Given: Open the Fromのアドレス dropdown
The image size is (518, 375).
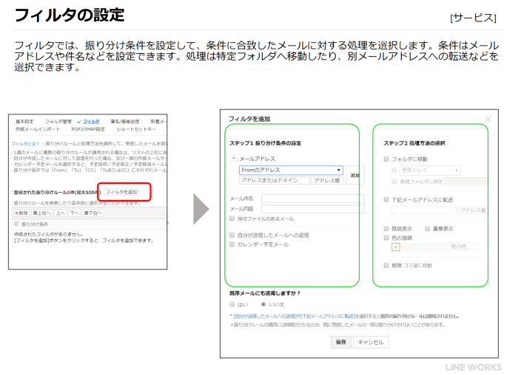Looking at the screenshot, I should point(291,170).
